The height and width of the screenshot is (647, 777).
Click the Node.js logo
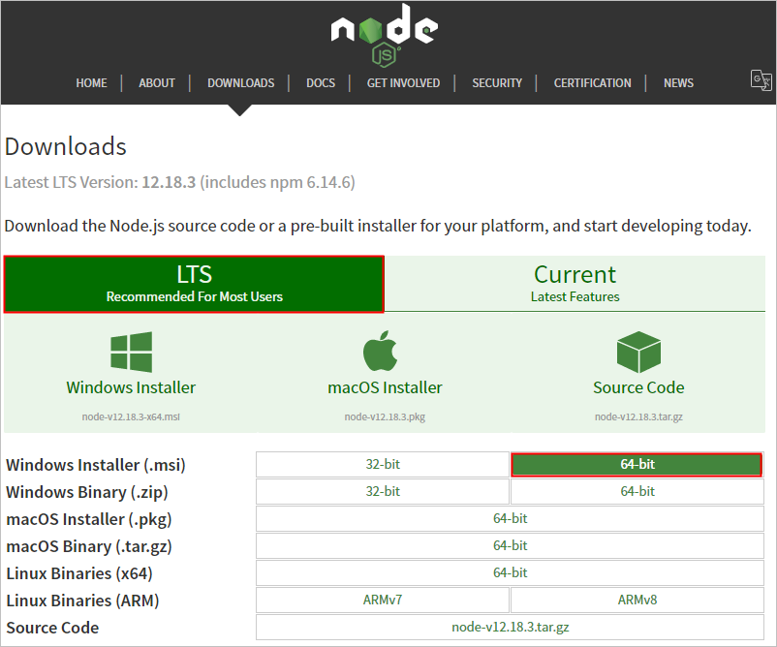point(384,35)
